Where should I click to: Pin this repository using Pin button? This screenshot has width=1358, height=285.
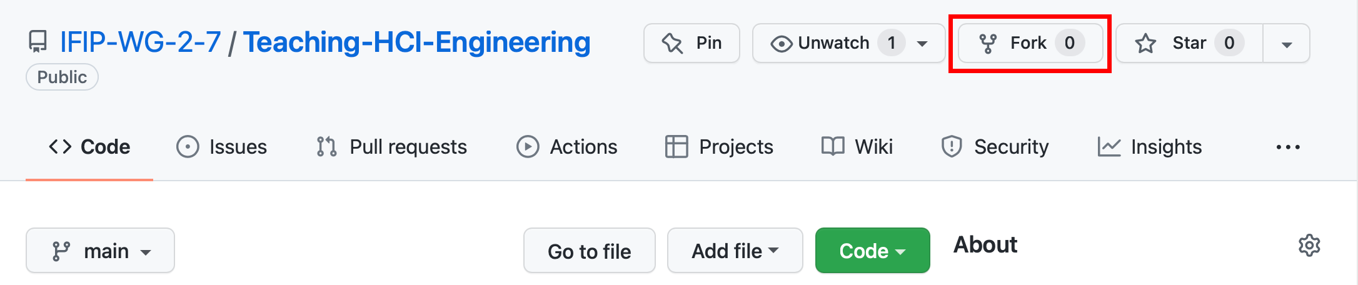coord(692,43)
